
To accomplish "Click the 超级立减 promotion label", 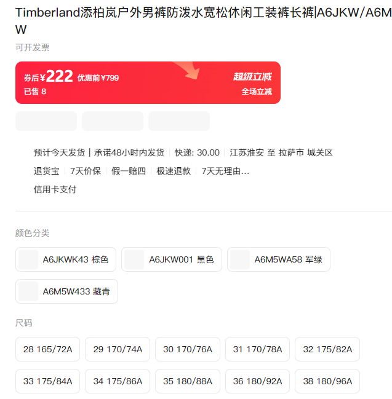I will click(252, 77).
